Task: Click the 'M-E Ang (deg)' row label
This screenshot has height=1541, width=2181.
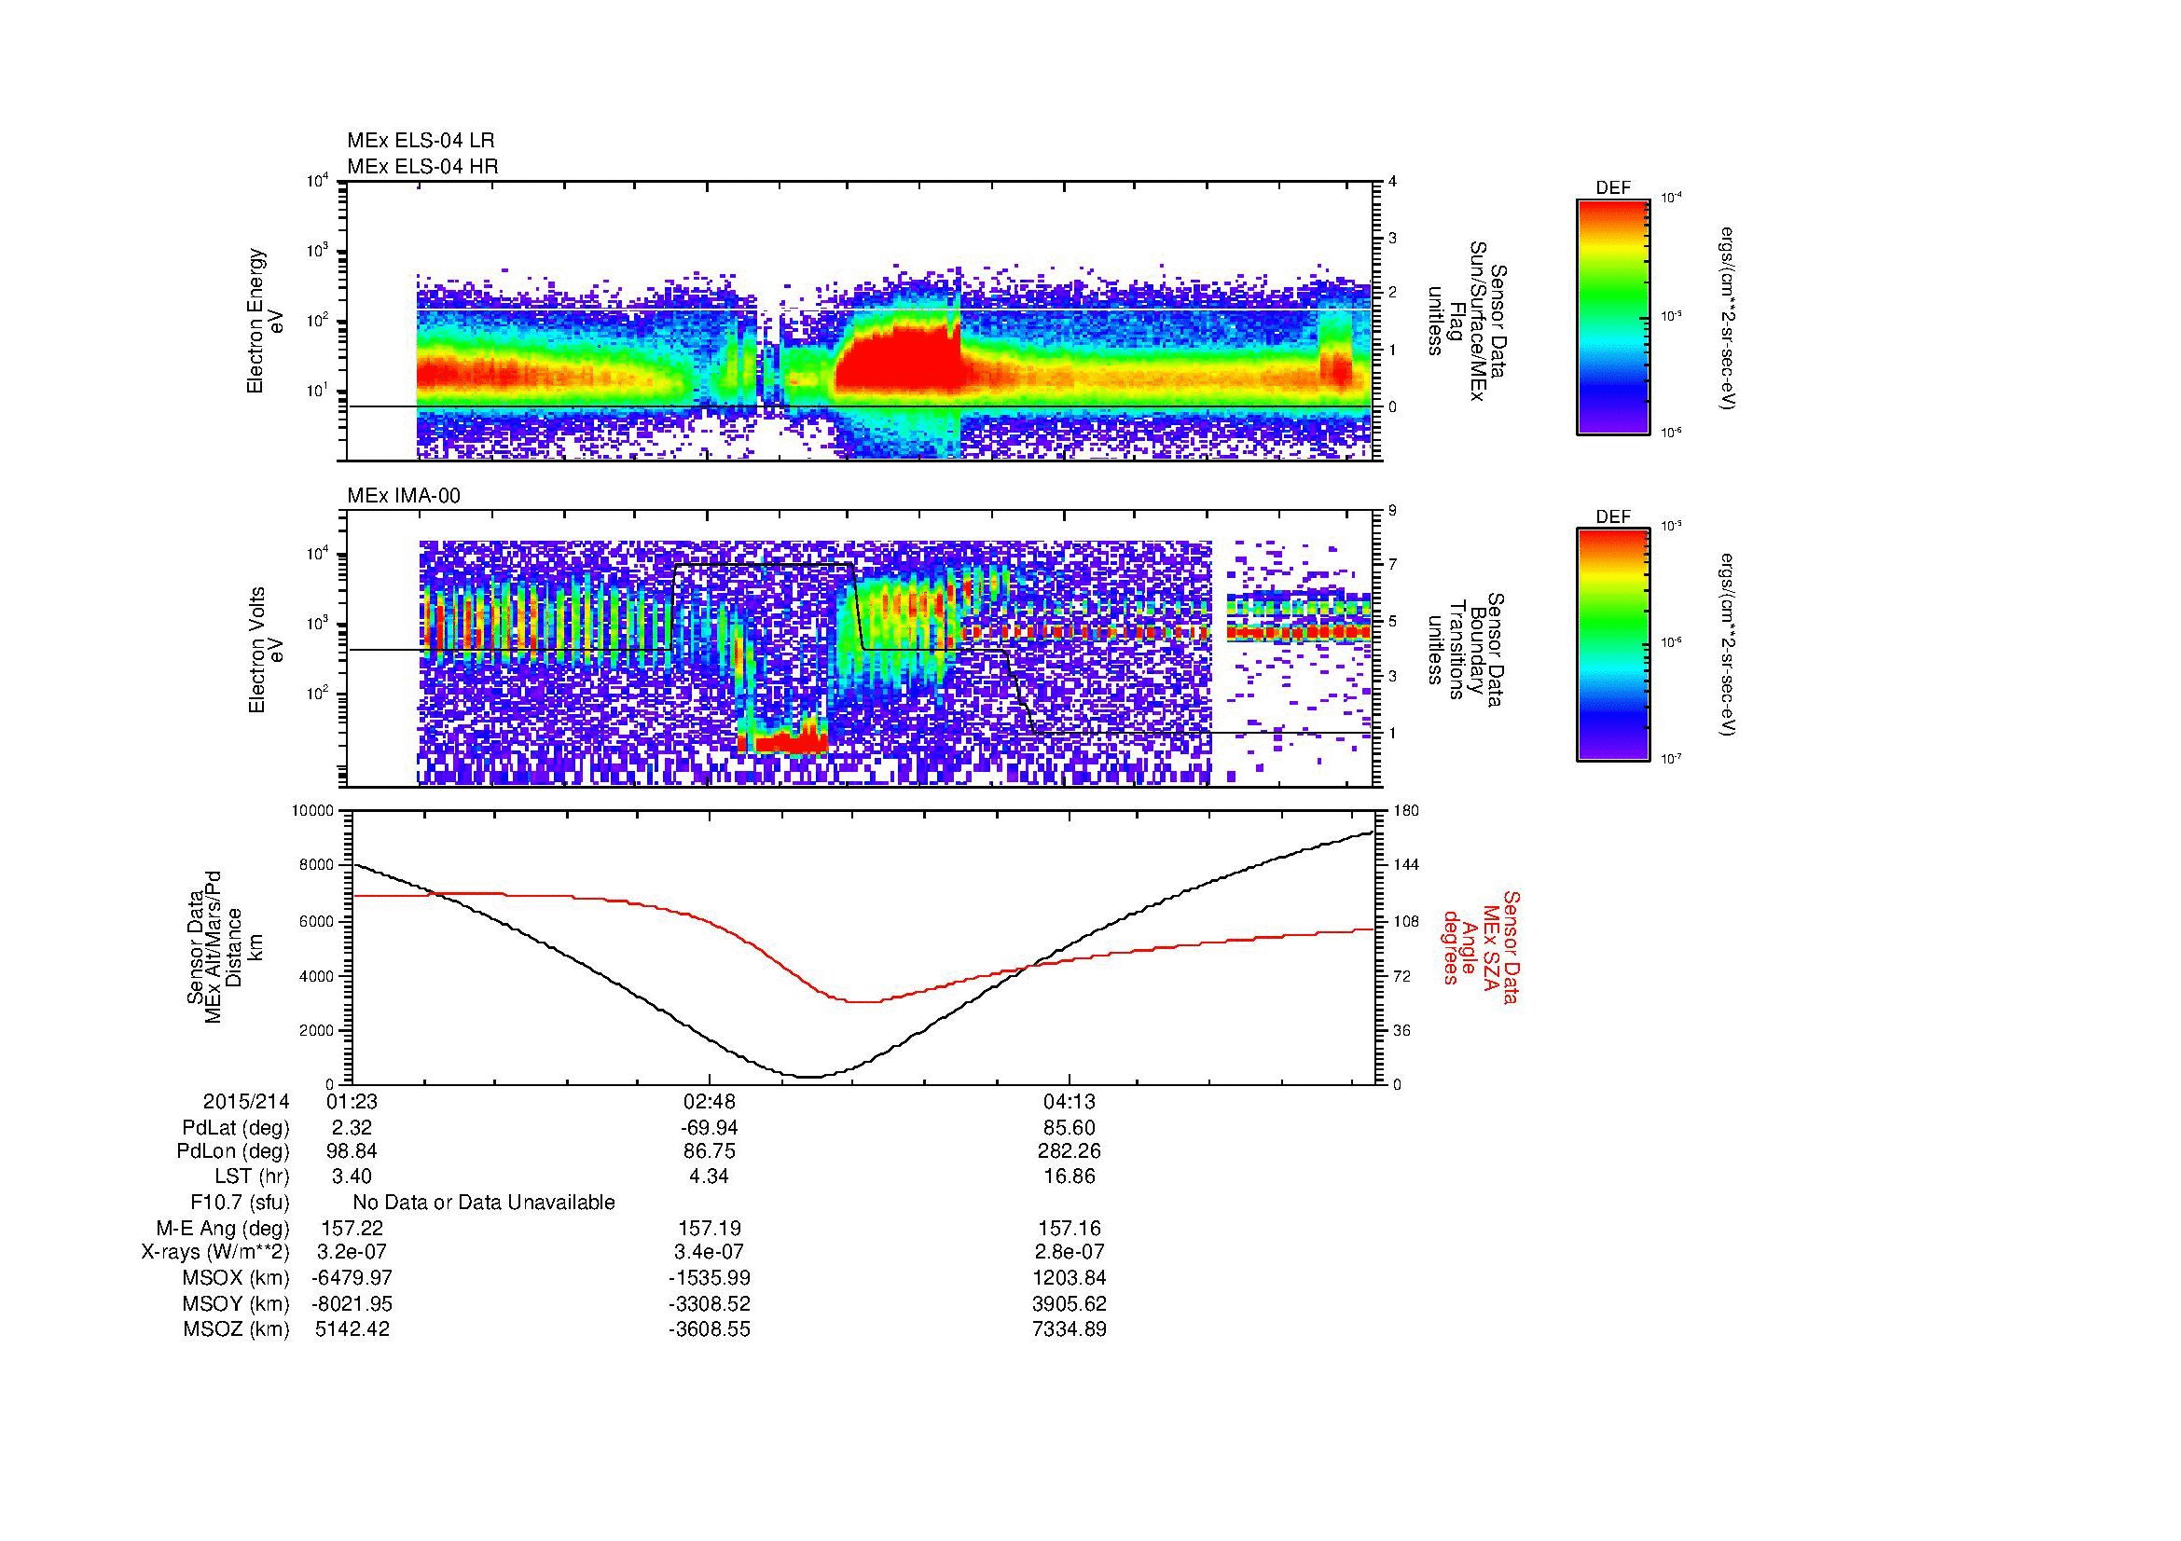Action: [223, 1229]
